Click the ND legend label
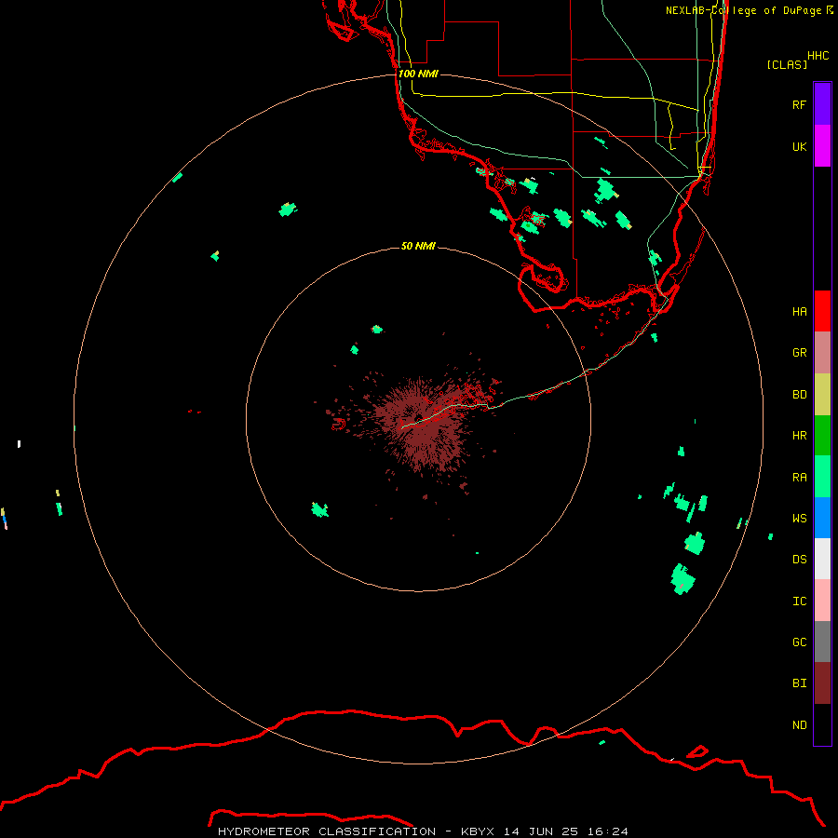The width and height of the screenshot is (838, 838). tap(799, 724)
